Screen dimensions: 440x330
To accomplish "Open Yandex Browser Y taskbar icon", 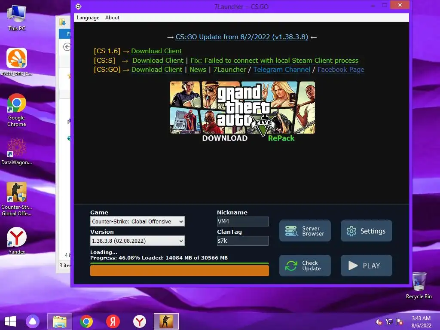I will pyautogui.click(x=140, y=321).
